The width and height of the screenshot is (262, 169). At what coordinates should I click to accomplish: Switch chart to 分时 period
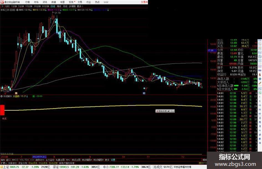(7, 6)
